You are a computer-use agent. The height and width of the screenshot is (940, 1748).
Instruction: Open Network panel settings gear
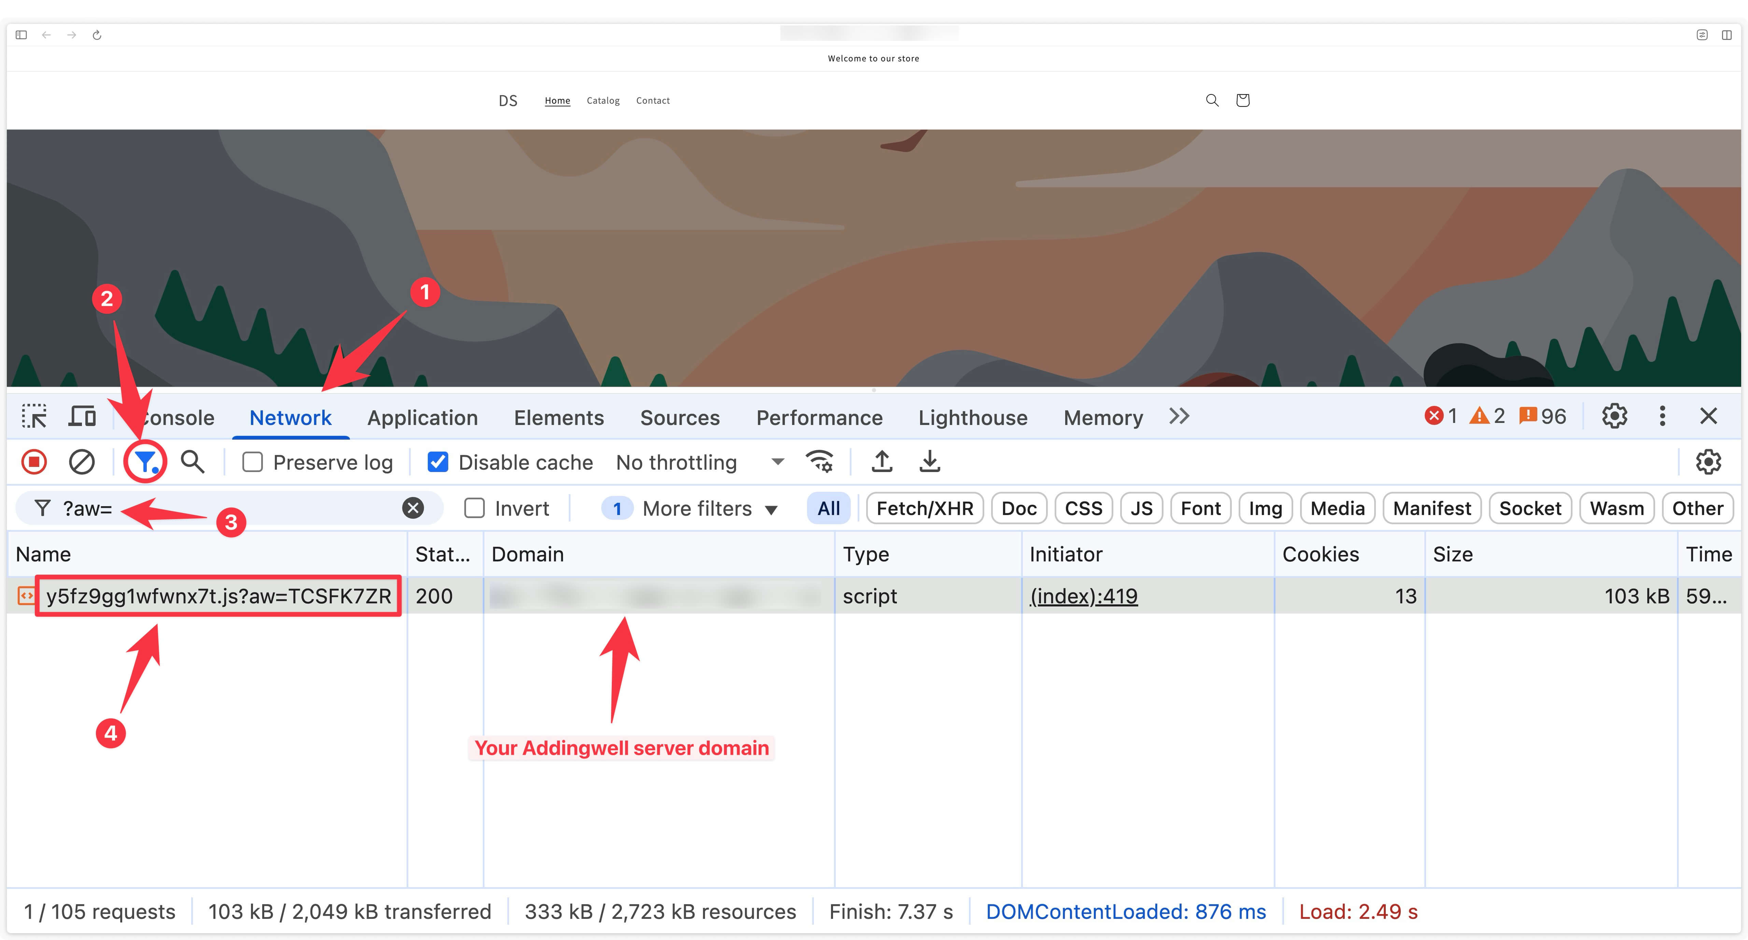(1708, 462)
